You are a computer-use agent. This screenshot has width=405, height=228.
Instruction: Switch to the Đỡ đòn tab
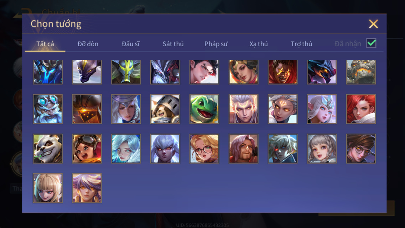point(88,44)
